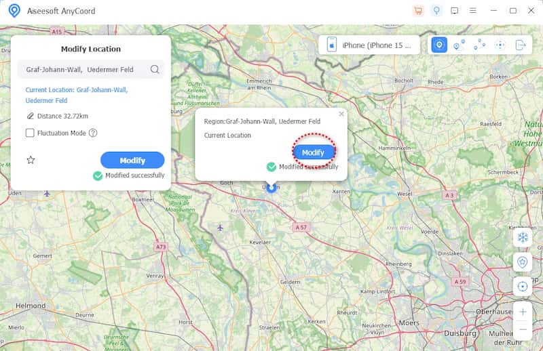Screen dimensions: 543x351
Task: Click the Venray label on map
Action: pos(155,276)
